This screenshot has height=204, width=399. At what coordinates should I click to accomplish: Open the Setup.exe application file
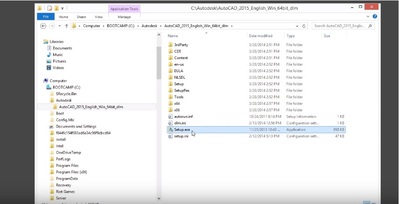click(x=256, y=129)
